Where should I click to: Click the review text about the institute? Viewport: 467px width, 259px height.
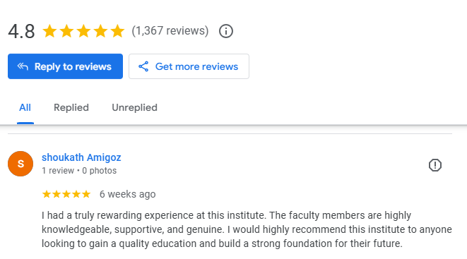(x=247, y=229)
